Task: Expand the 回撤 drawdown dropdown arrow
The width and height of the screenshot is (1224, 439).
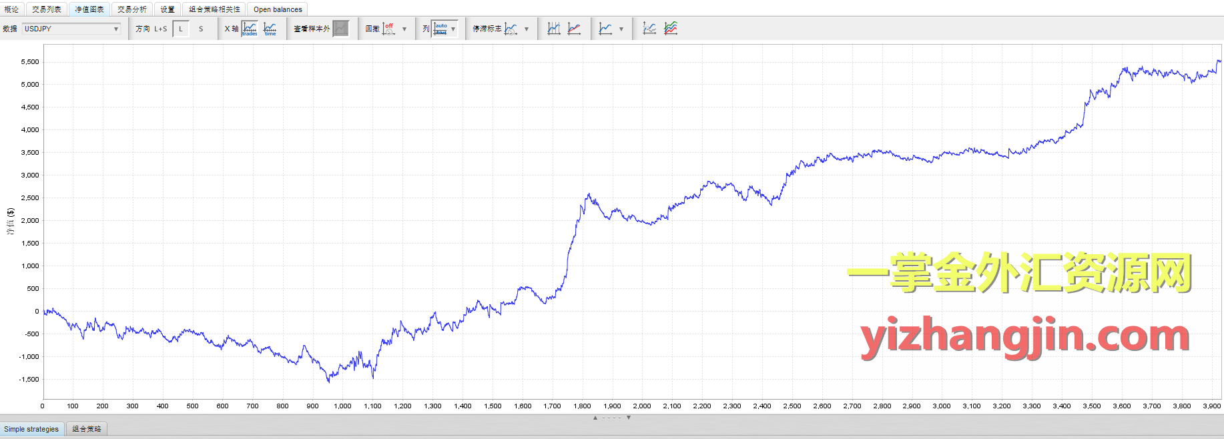Action: point(404,29)
